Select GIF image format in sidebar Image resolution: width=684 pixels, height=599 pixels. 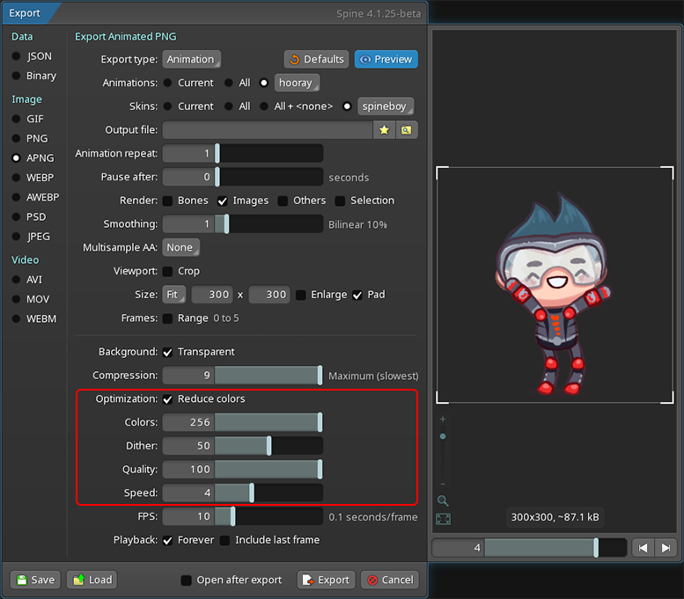tap(17, 119)
